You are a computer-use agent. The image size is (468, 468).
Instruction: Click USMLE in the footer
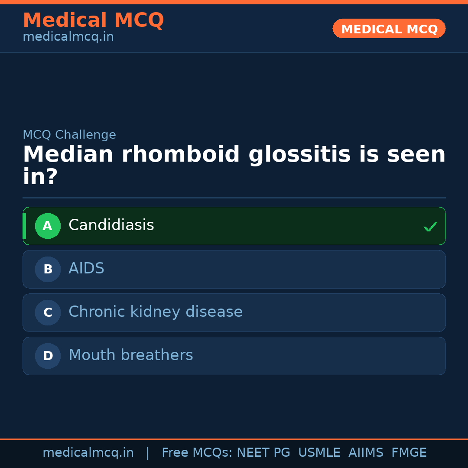pyautogui.click(x=319, y=453)
